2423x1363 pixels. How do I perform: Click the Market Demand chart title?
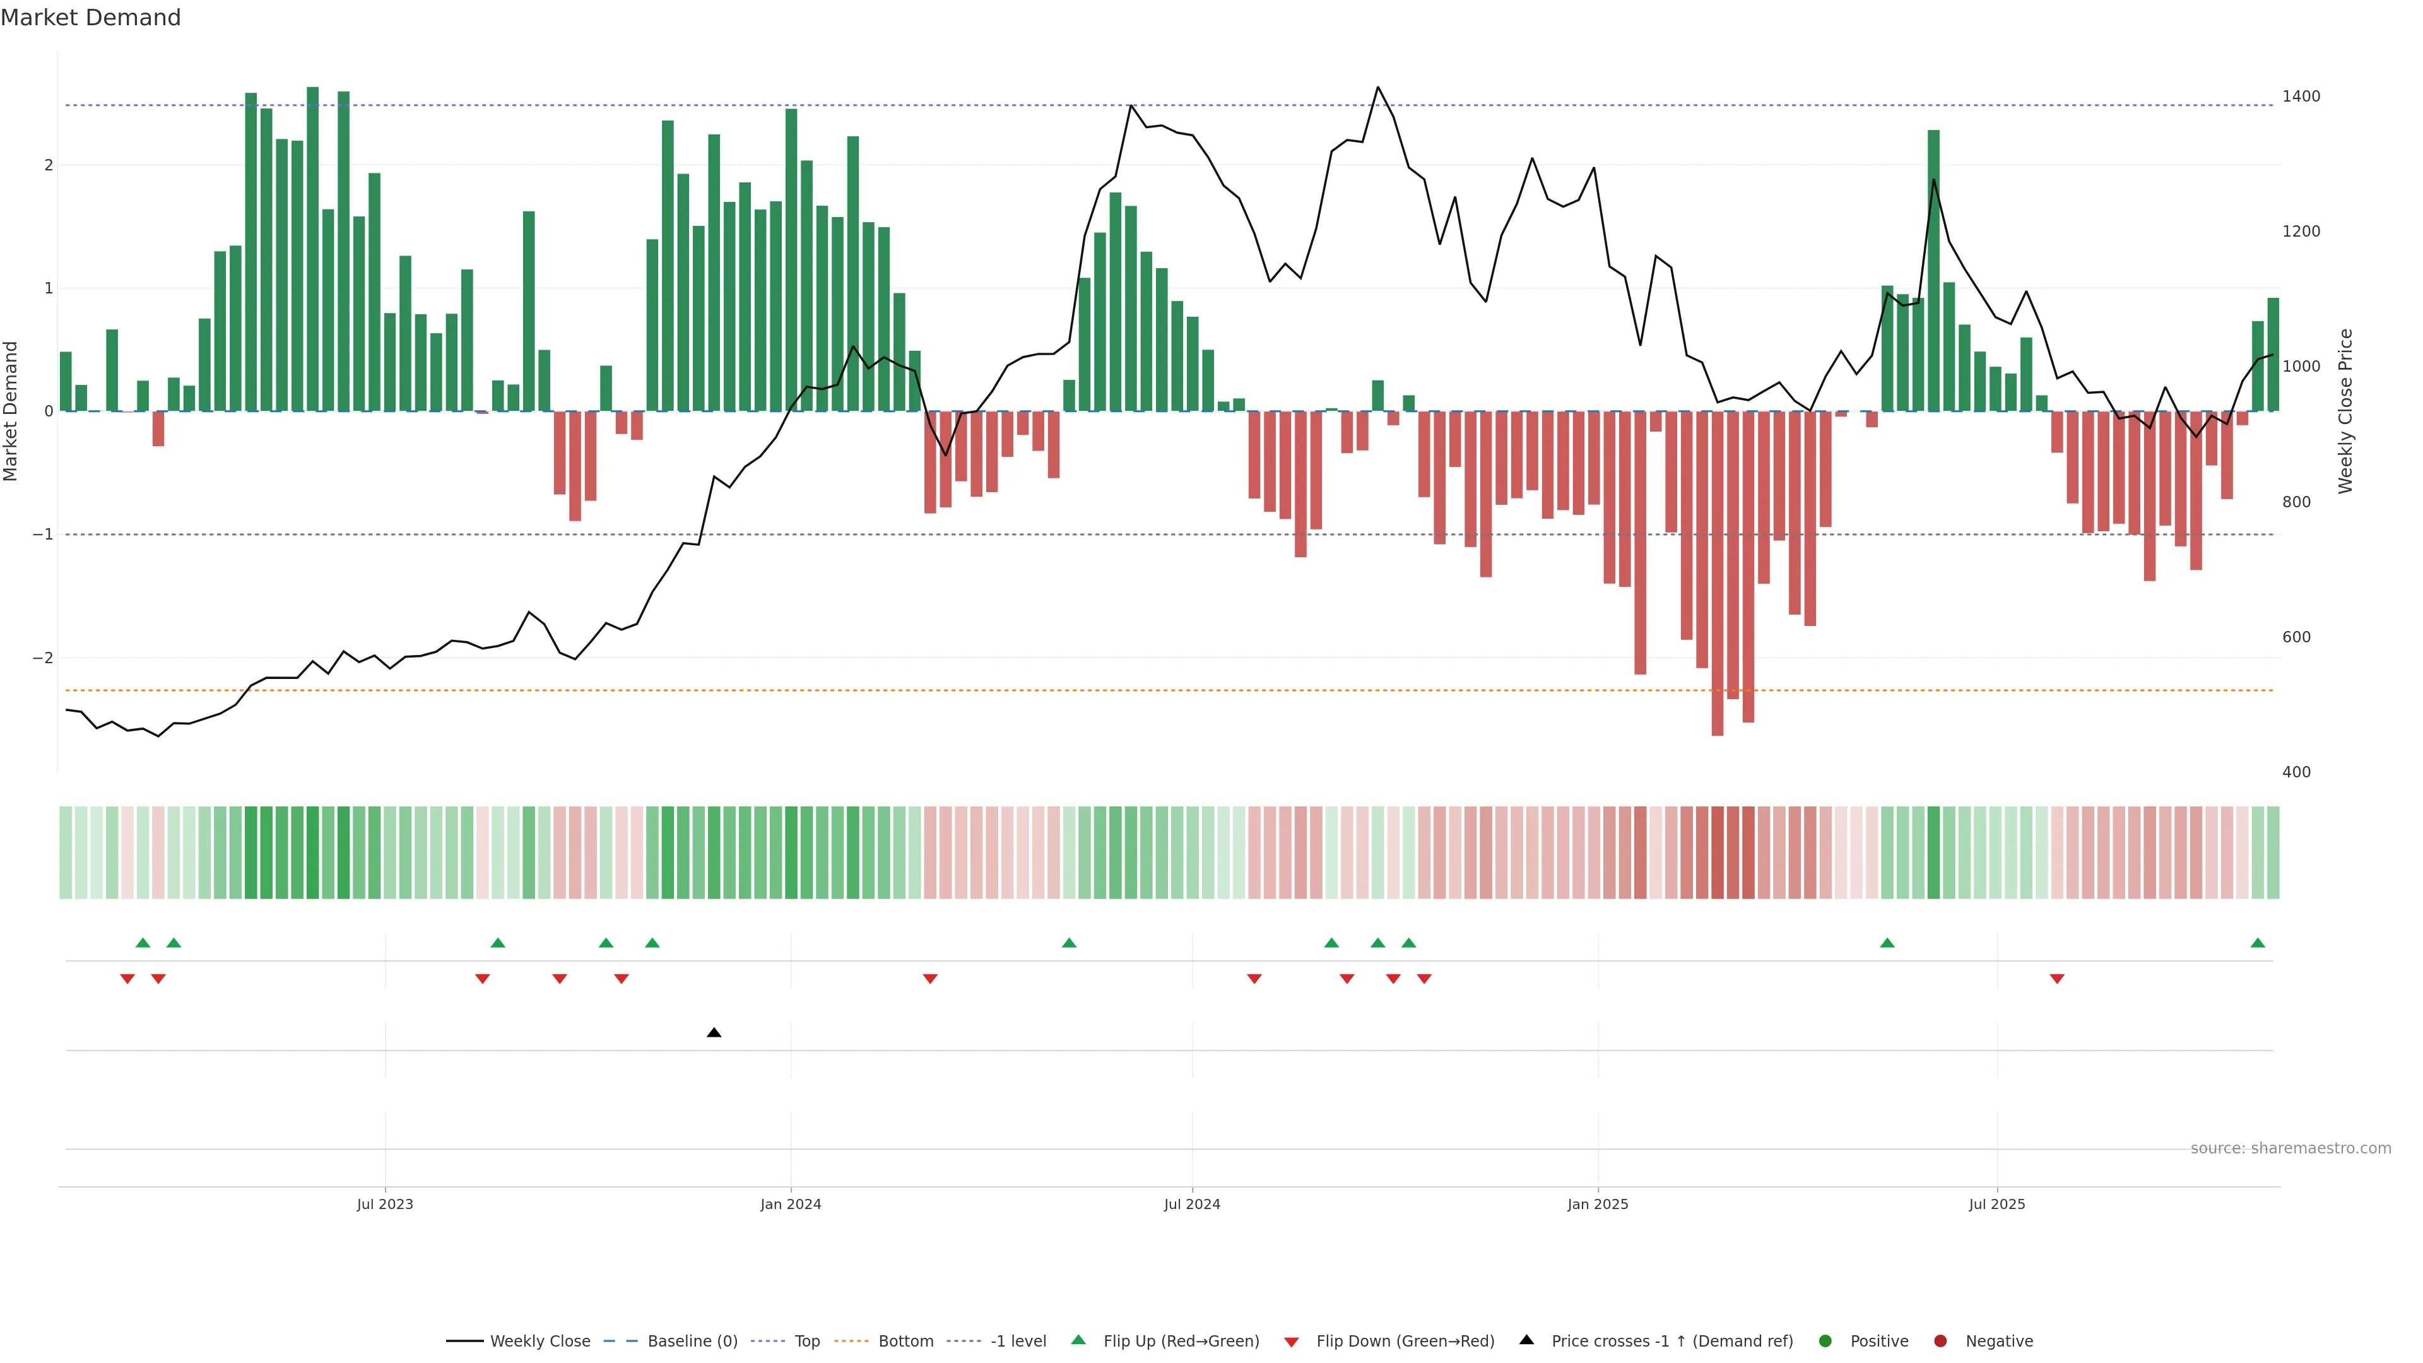tap(90, 18)
